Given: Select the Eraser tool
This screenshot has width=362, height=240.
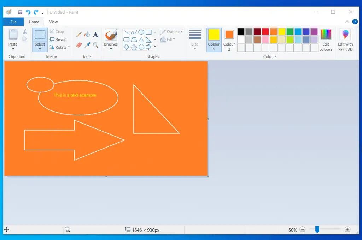Looking at the screenshot, I should (x=79, y=45).
